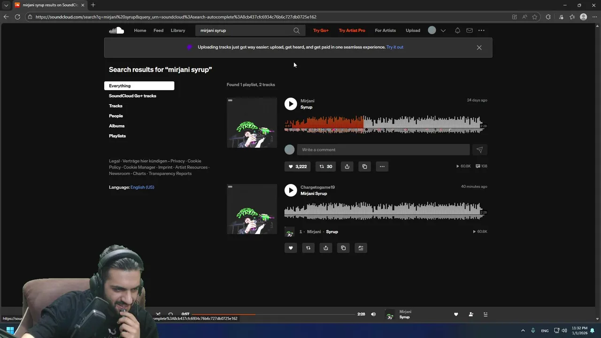Open the first Syrup cover thumbnail
Viewport: 601px width, 338px height.
click(252, 123)
